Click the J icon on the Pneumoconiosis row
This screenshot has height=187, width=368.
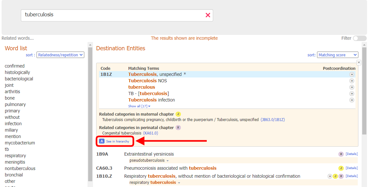click(341, 167)
